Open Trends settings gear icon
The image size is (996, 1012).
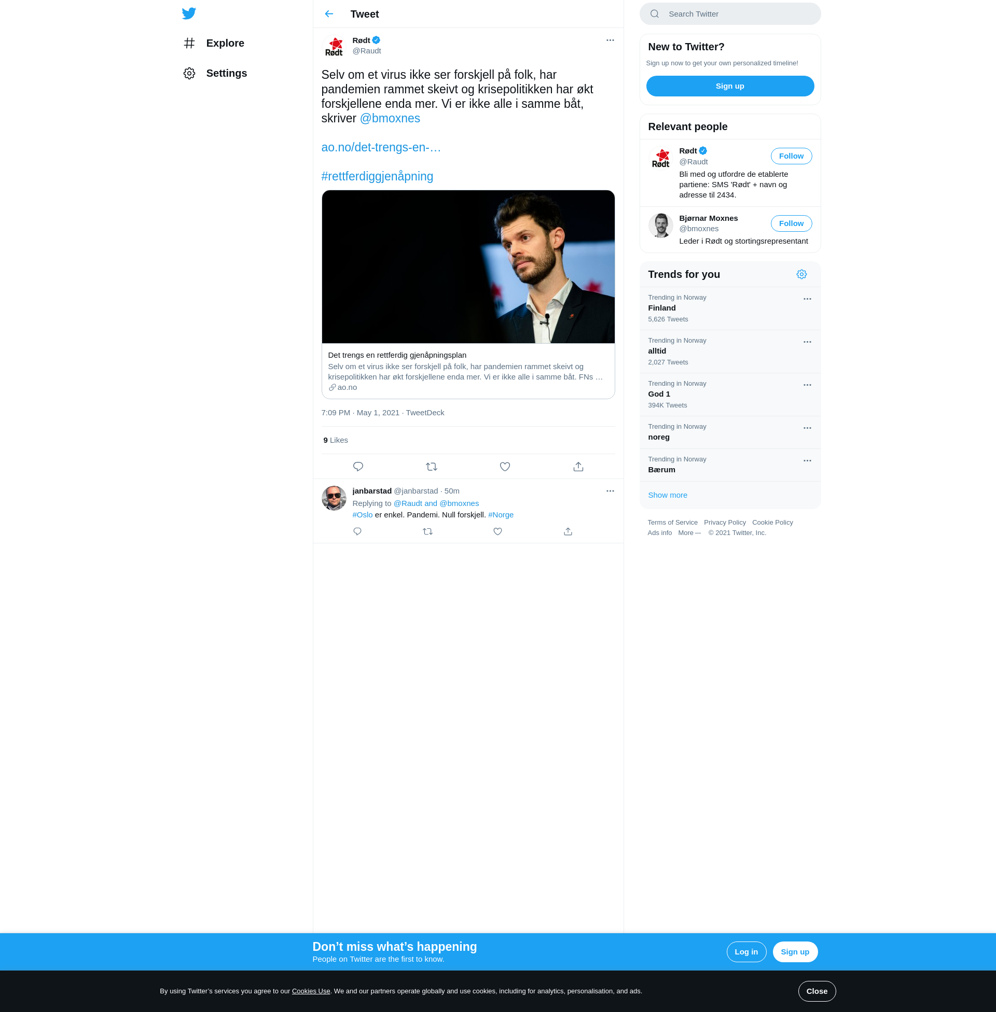point(801,274)
